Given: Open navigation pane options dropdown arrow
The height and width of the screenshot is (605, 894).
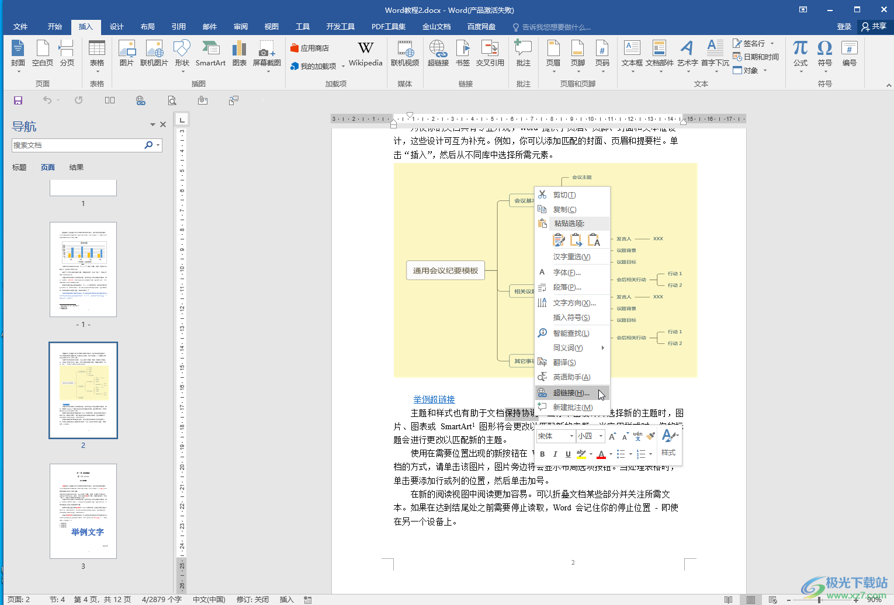Looking at the screenshot, I should [153, 124].
